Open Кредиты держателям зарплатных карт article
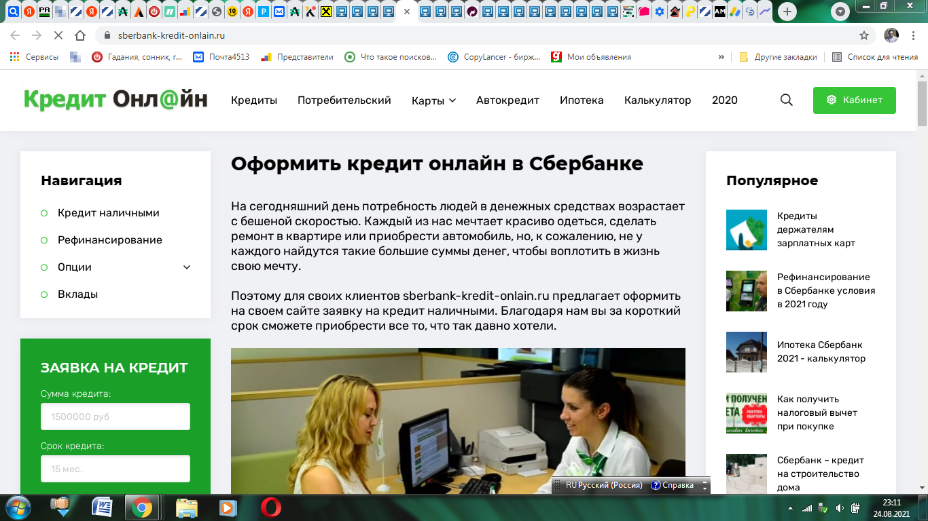 pos(816,229)
